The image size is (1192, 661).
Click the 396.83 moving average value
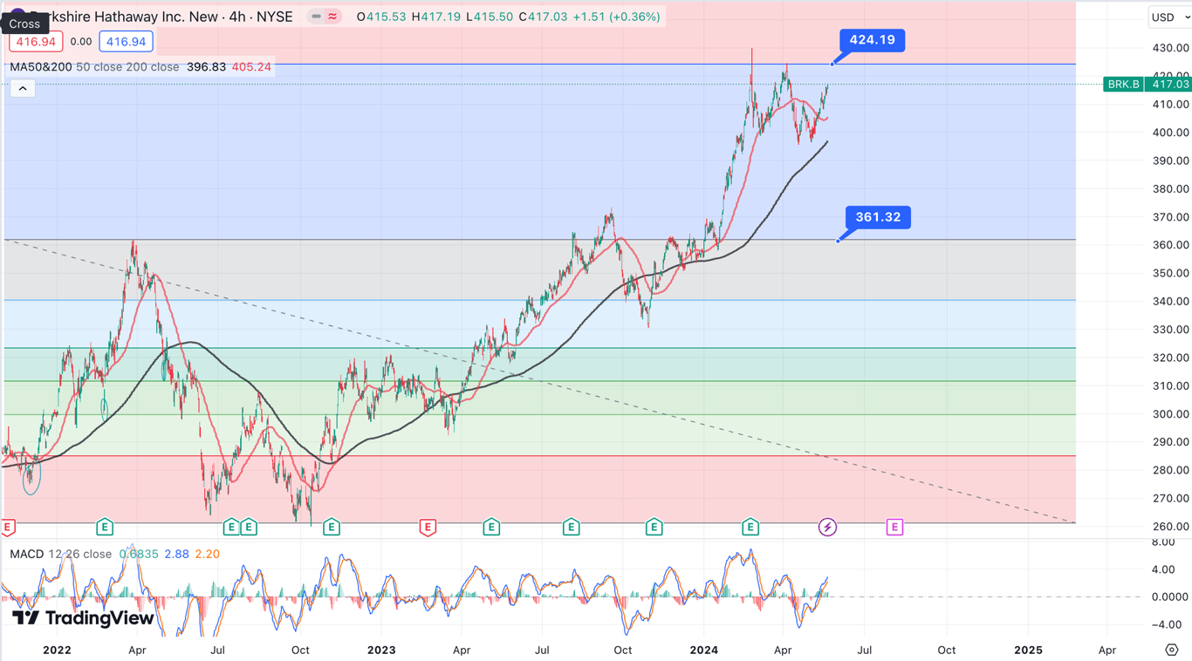(206, 67)
